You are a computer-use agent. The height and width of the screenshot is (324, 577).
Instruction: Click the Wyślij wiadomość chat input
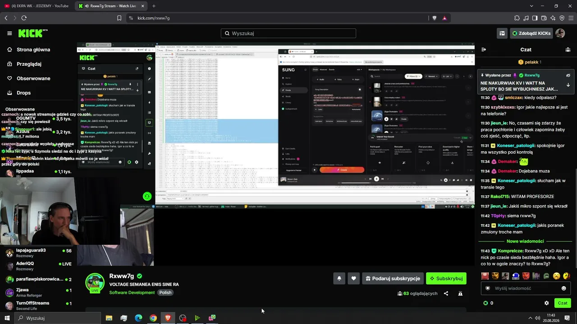[x=526, y=288]
